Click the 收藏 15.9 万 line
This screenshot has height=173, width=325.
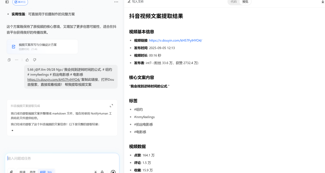pos(143,170)
